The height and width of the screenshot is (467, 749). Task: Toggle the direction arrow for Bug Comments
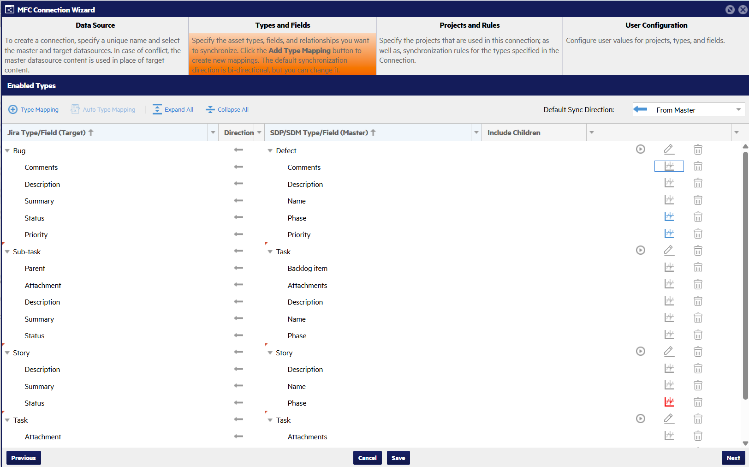(238, 167)
